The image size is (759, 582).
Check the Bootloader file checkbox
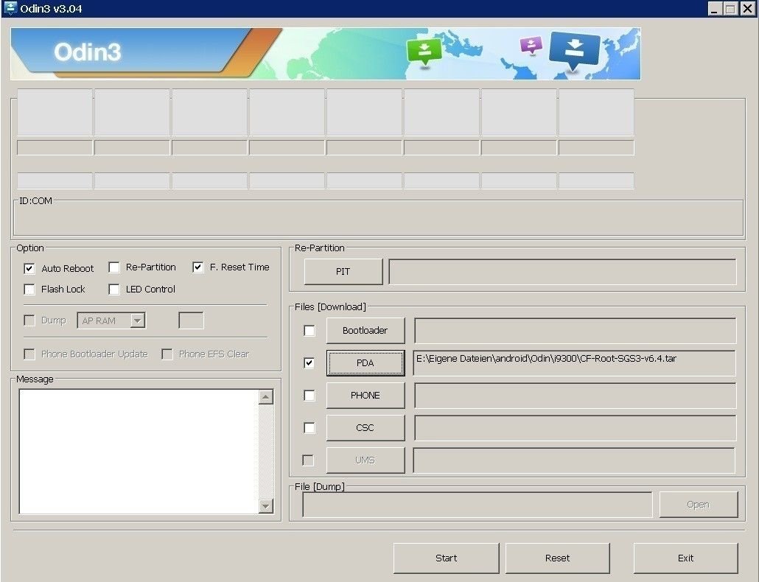coord(309,331)
